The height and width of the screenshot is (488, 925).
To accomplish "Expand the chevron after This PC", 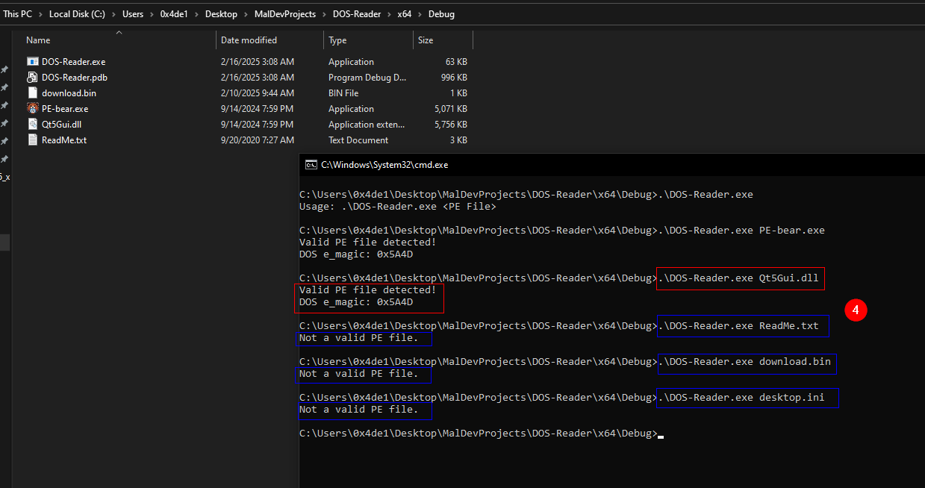I will [x=41, y=14].
